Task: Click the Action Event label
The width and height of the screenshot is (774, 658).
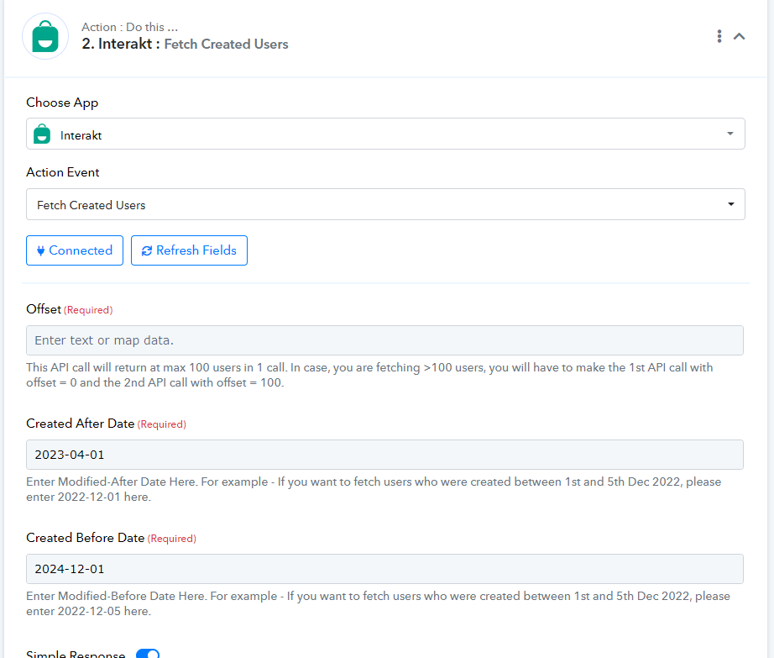Action: click(63, 172)
